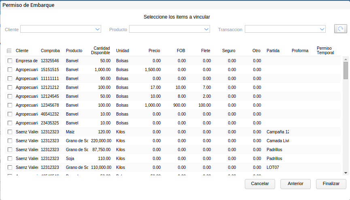350x200 pixels.
Task: Check the Soja row checkbox
Action: (10, 158)
